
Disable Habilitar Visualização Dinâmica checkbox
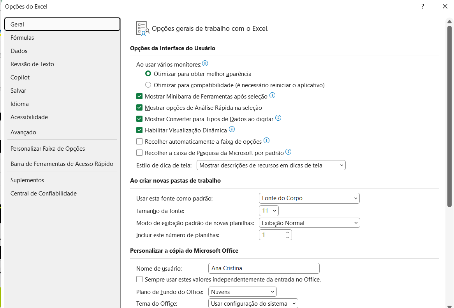(139, 130)
